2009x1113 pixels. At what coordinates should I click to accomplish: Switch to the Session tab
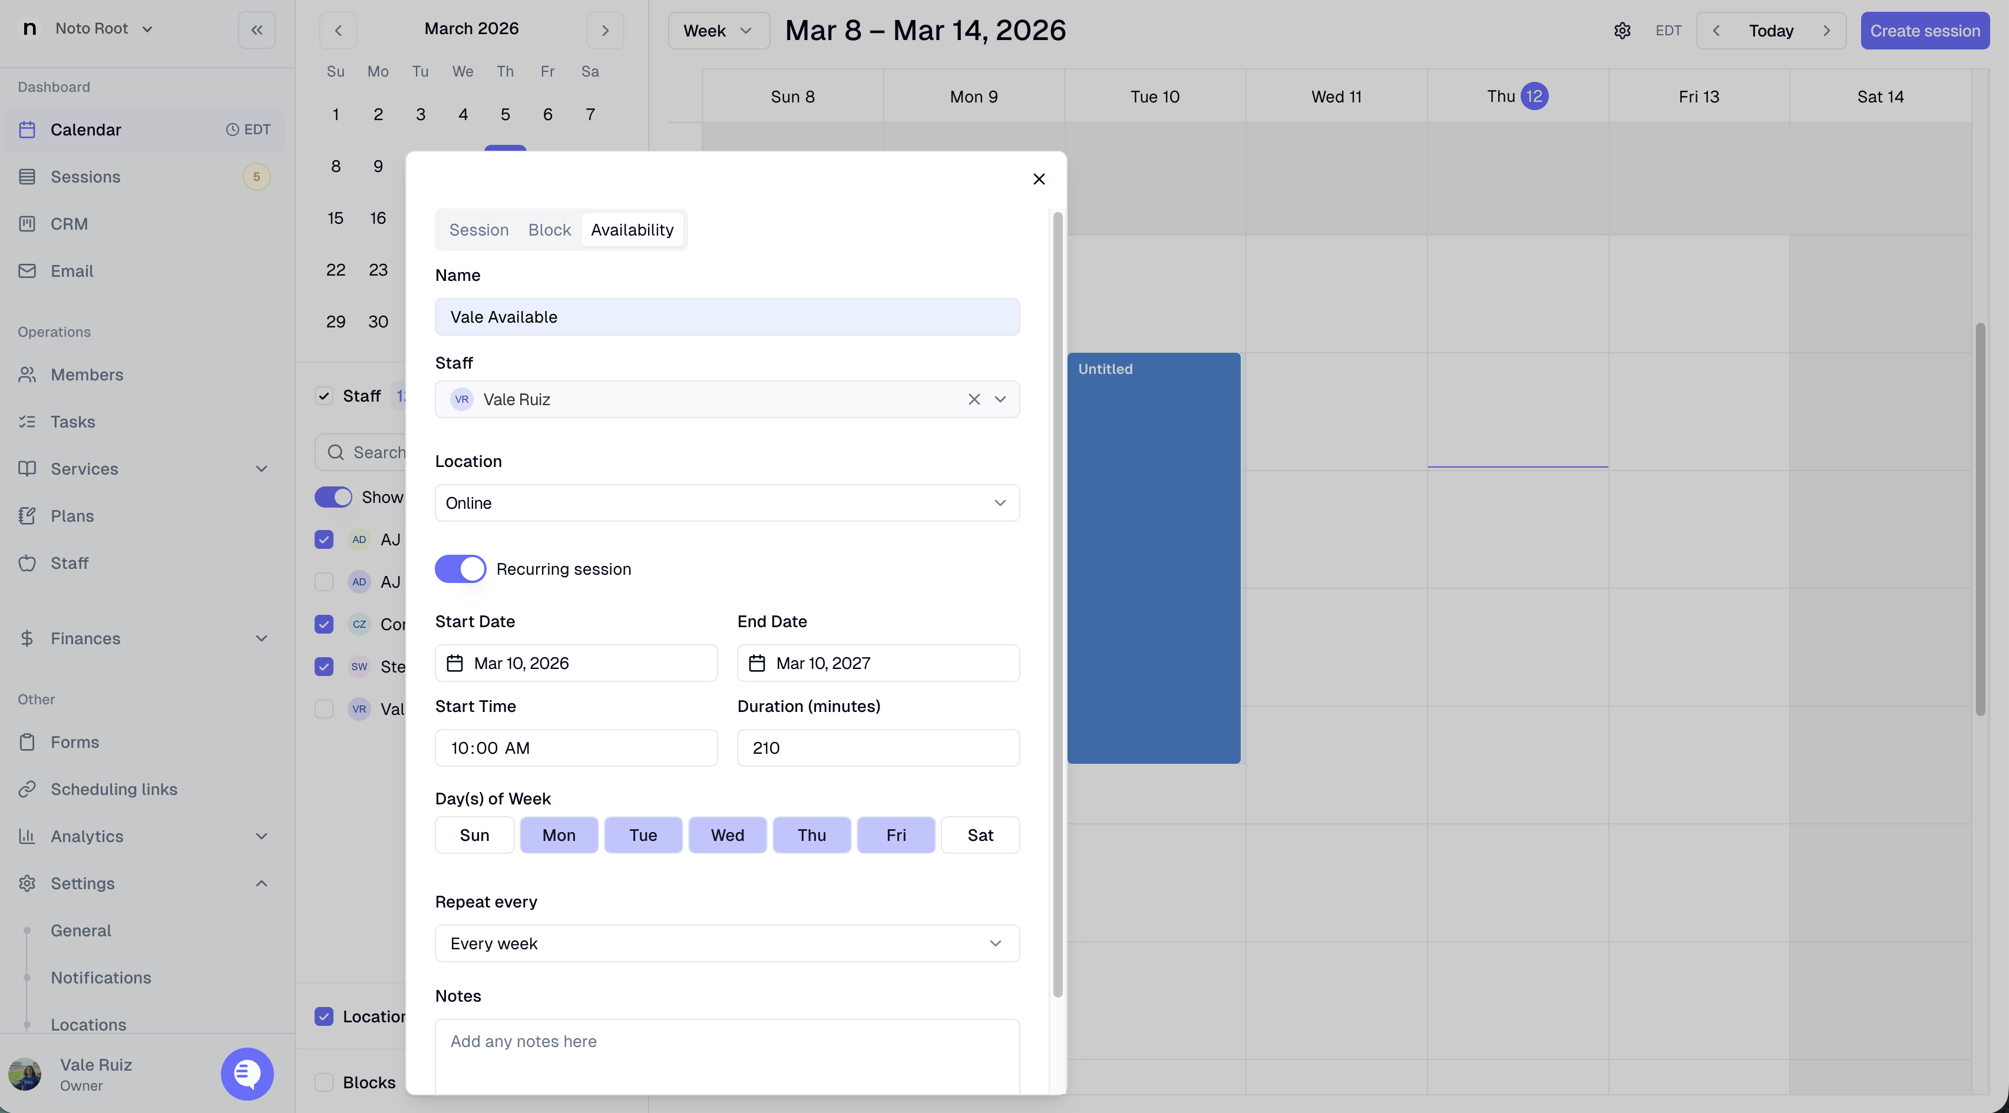pyautogui.click(x=479, y=230)
